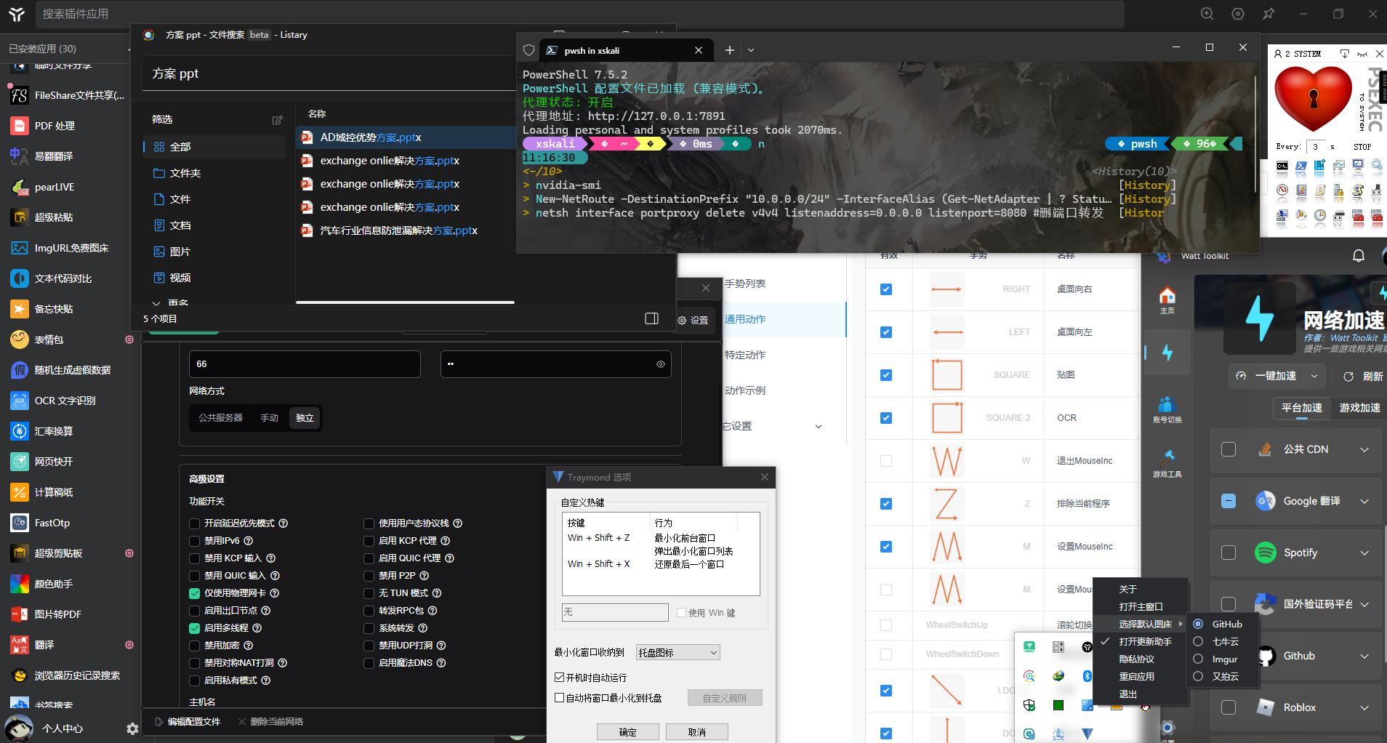Click 删除当前网络 button

270,722
